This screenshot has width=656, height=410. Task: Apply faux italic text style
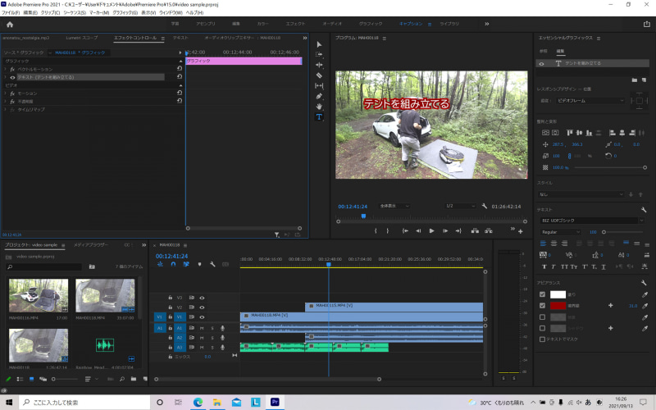click(x=553, y=266)
